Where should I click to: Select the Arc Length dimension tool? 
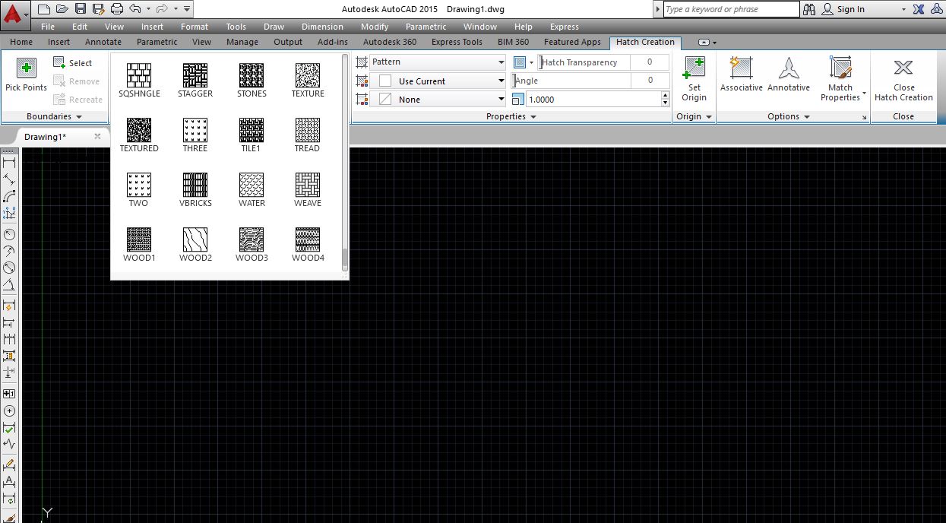(9, 197)
